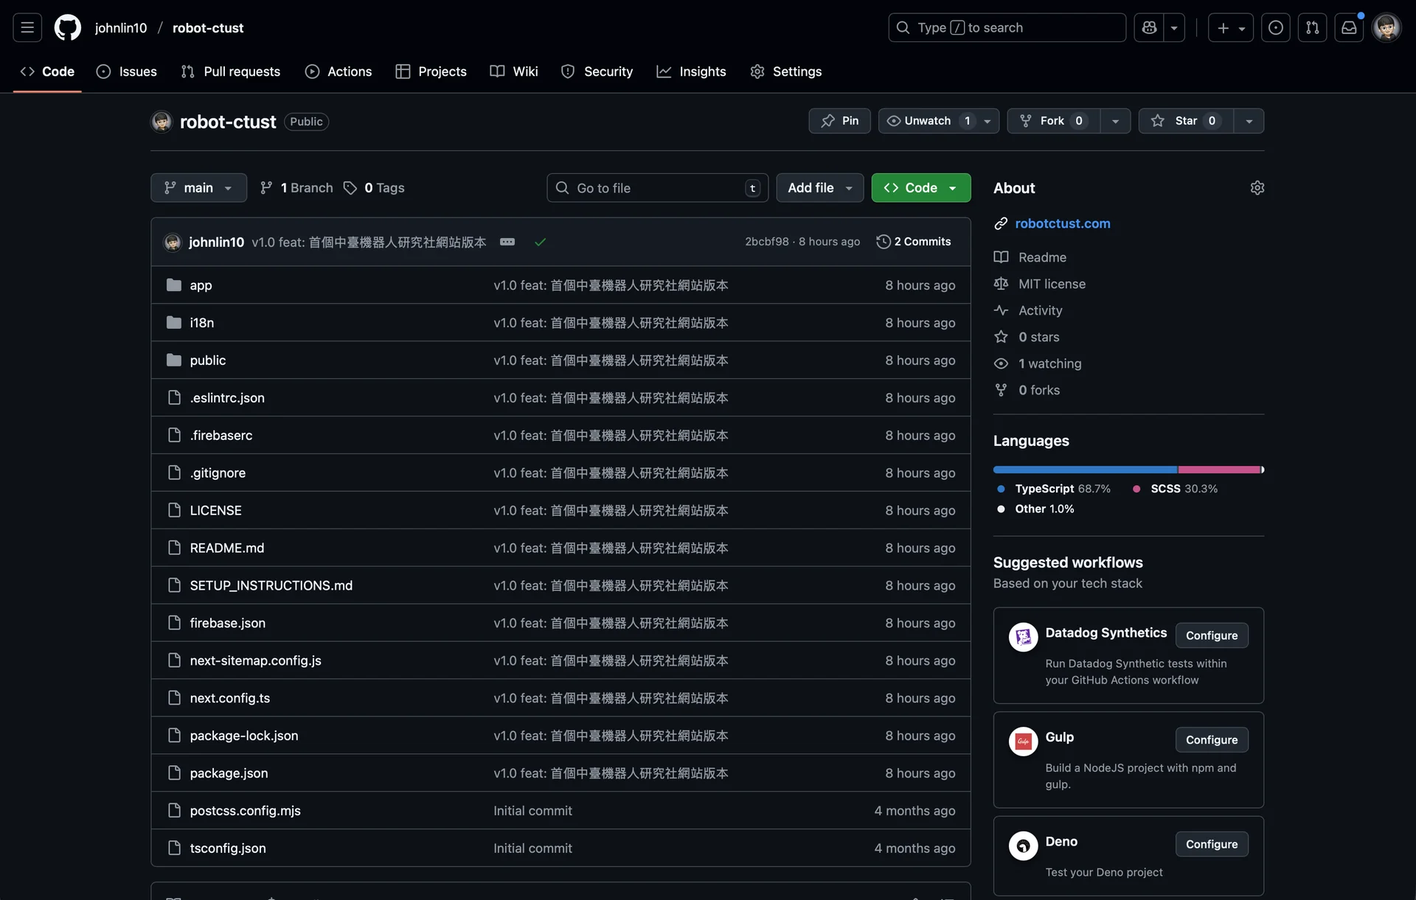Open the notifications inbox icon
Screen dimensions: 1416x900
[x=1349, y=28]
